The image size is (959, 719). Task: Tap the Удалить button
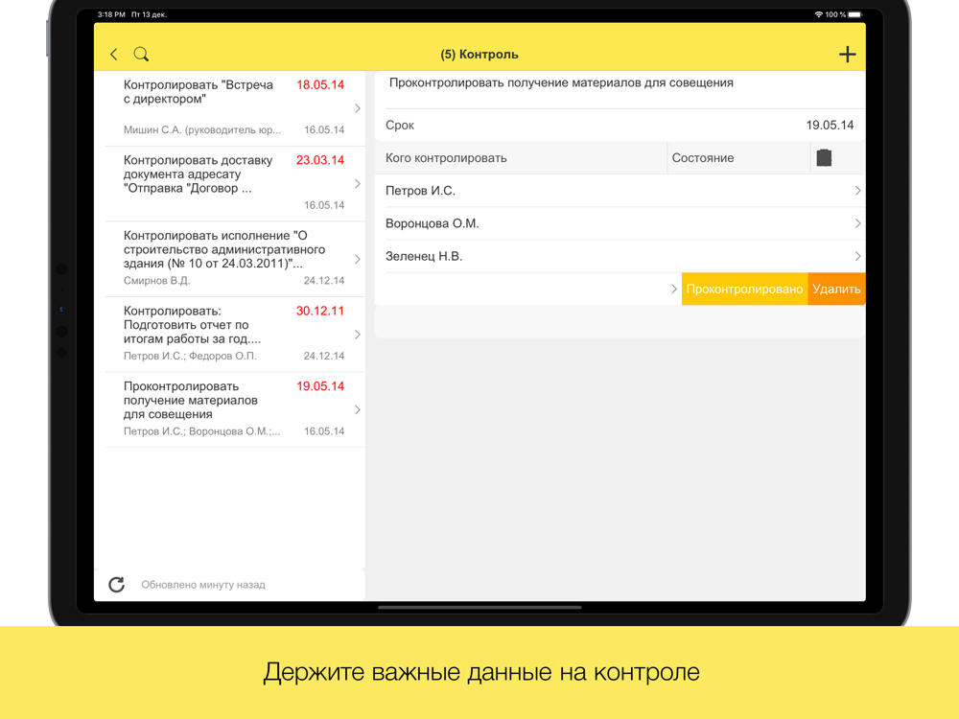[836, 289]
